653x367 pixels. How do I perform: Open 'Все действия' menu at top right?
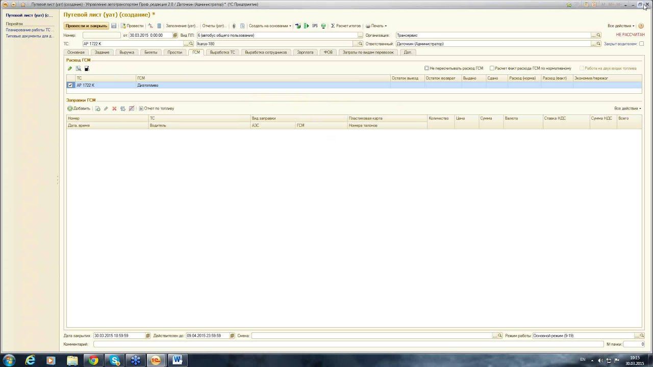point(621,25)
